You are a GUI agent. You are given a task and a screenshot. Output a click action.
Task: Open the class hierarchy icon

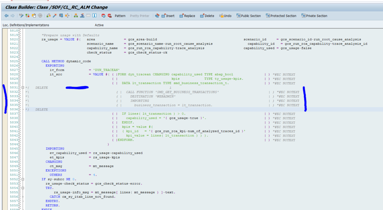pos(76,16)
